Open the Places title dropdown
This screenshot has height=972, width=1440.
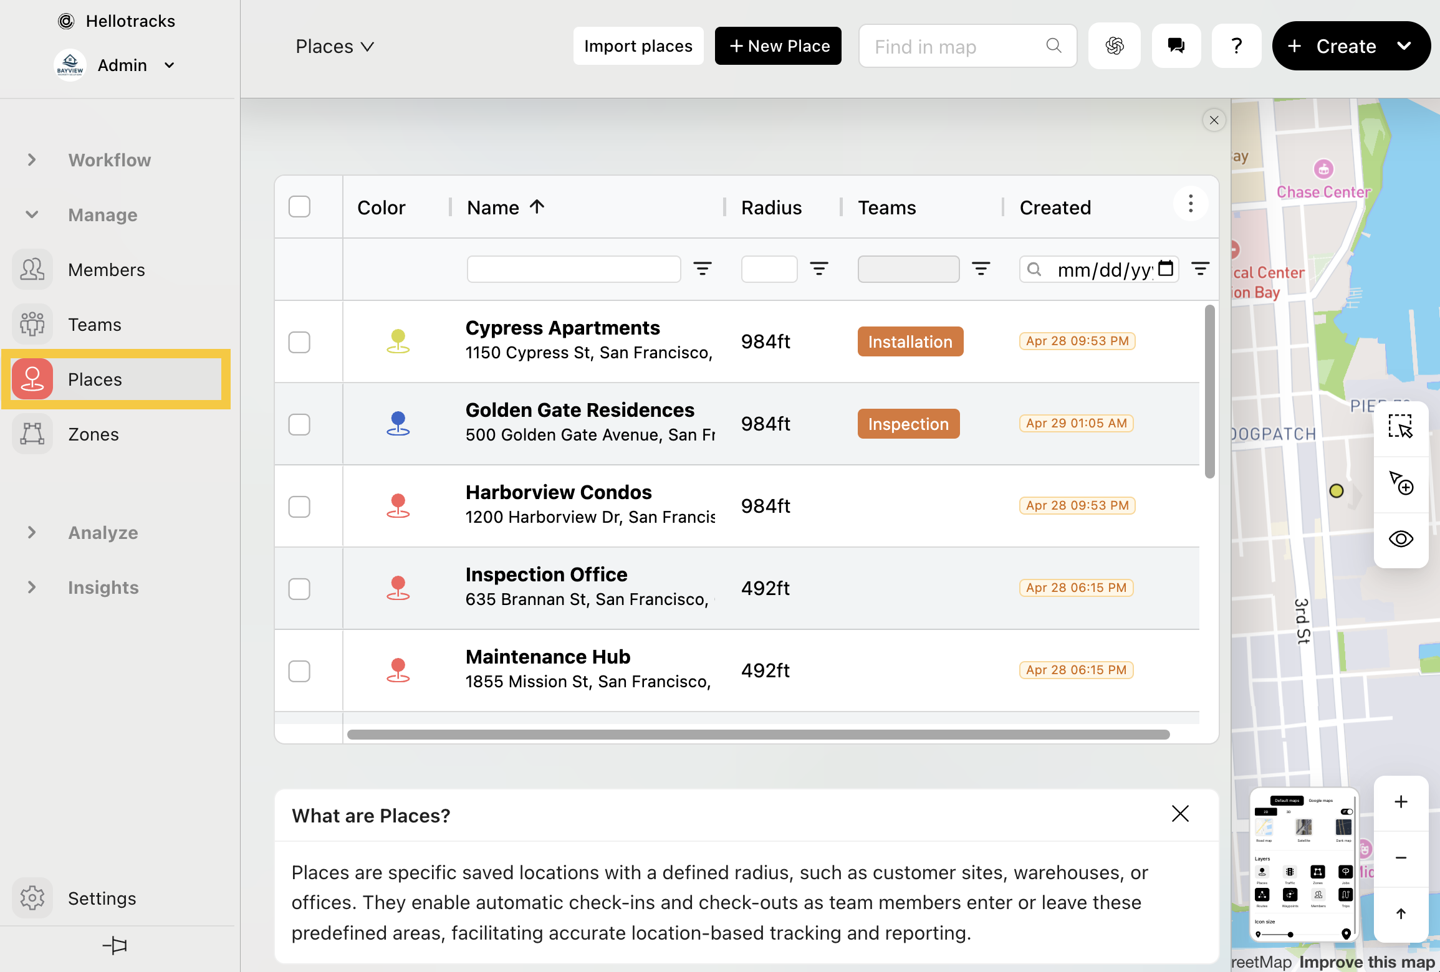coord(335,47)
